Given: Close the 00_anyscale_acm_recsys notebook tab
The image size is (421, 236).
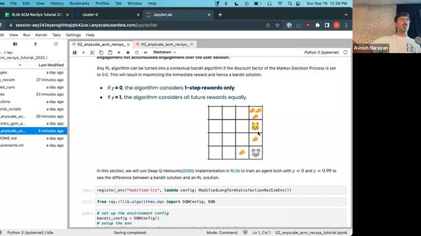Looking at the screenshot, I should tap(192, 45).
